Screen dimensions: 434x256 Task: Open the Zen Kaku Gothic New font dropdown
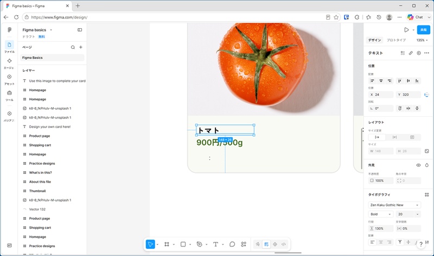pos(394,205)
